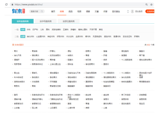Toggle the 文本式显示 list view icon
The image size is (159, 118).
click(13, 45)
